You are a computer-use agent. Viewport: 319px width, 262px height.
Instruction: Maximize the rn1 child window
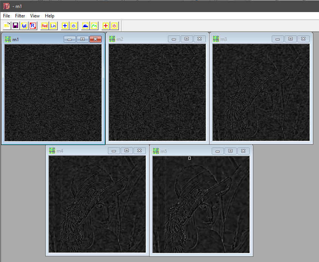[82, 39]
